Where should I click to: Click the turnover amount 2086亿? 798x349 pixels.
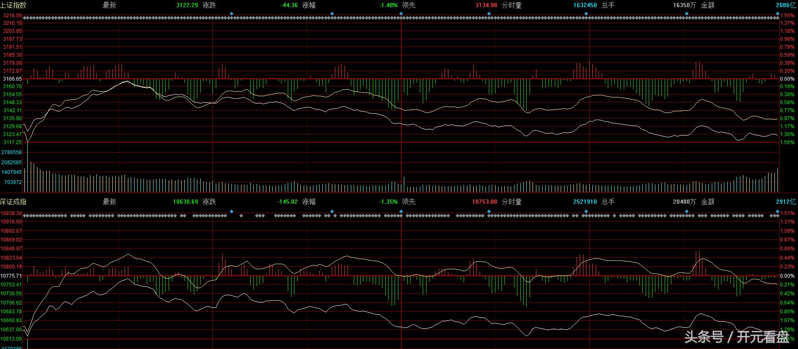(786, 5)
